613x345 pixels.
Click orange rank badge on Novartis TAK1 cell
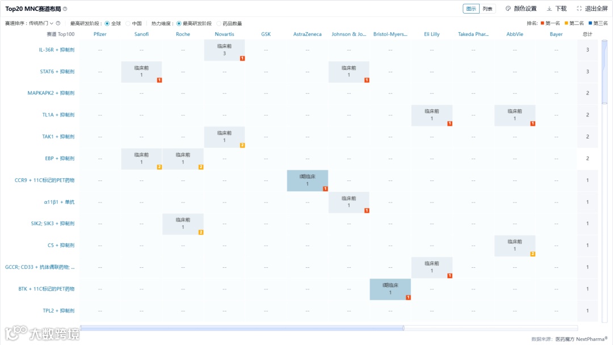click(242, 145)
